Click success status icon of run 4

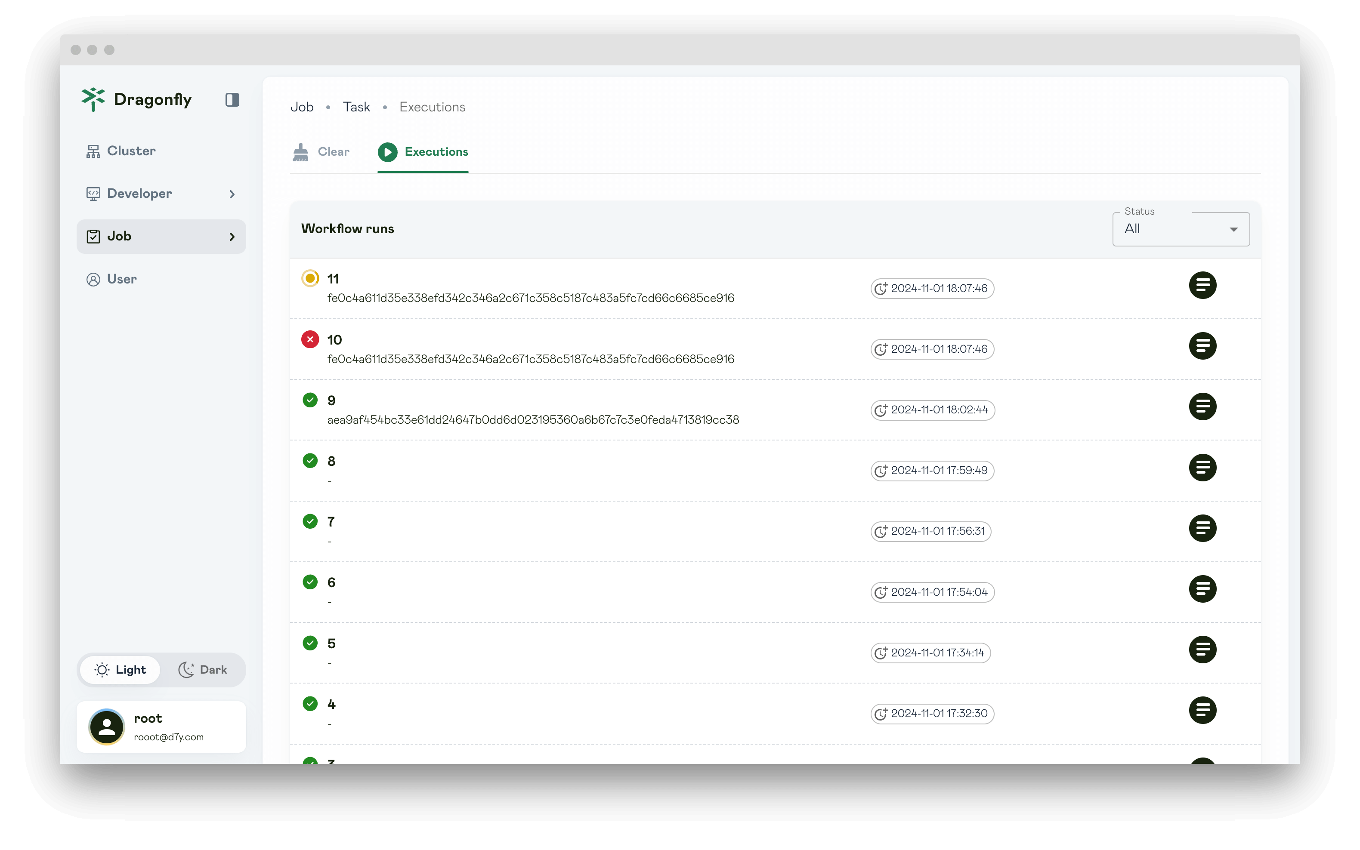[x=310, y=704]
